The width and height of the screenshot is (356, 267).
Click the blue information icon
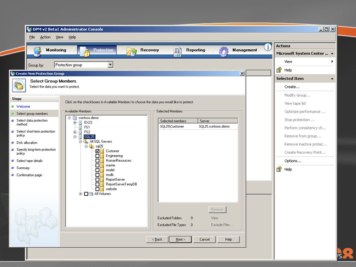(268, 47)
